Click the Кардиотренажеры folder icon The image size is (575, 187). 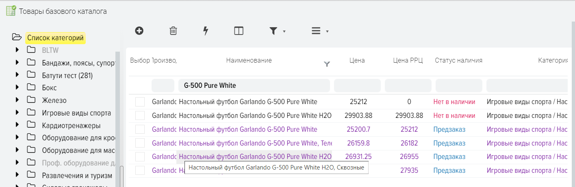31,125
